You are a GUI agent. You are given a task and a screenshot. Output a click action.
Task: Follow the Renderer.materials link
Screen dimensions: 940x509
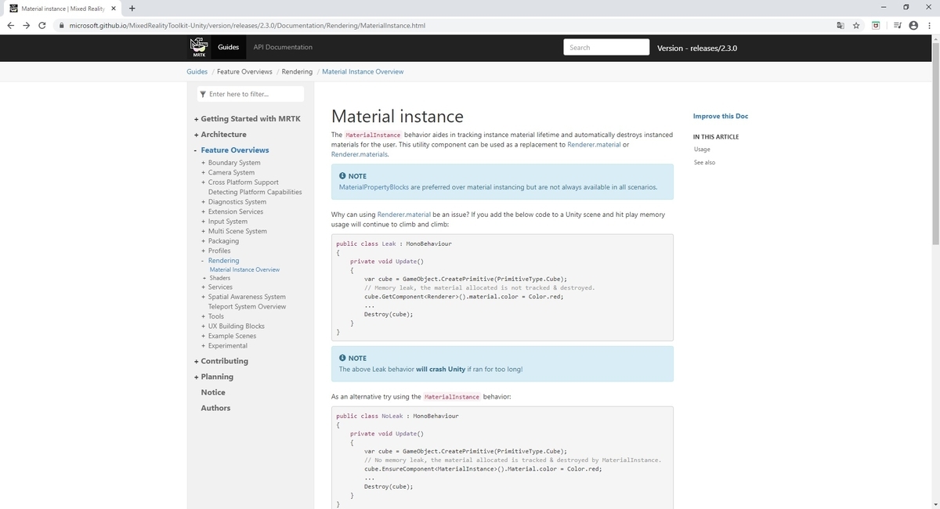(359, 154)
